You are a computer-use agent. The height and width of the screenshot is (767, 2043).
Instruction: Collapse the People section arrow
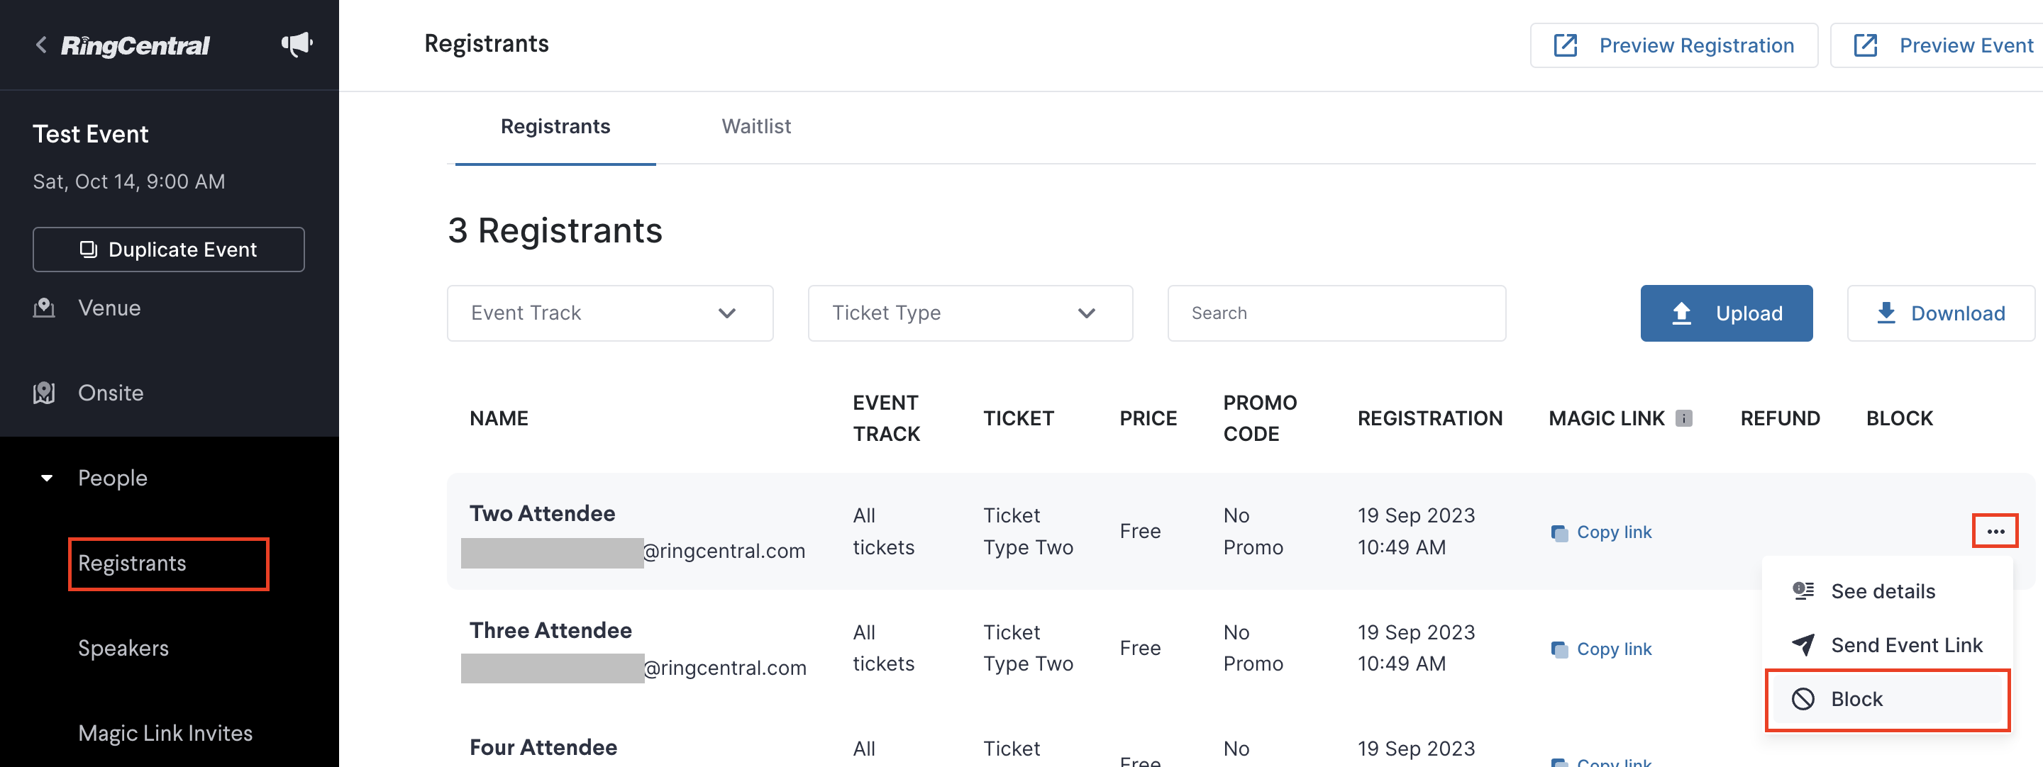coord(47,478)
